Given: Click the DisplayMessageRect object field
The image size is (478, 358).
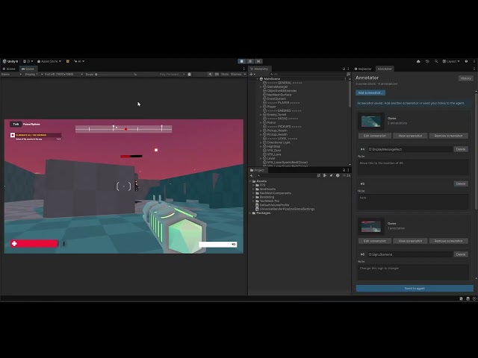Looking at the screenshot, I should [410, 149].
